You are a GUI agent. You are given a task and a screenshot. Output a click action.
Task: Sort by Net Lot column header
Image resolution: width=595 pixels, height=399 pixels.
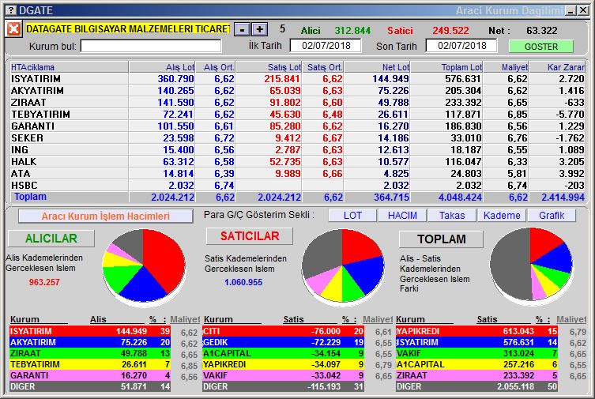click(377, 67)
